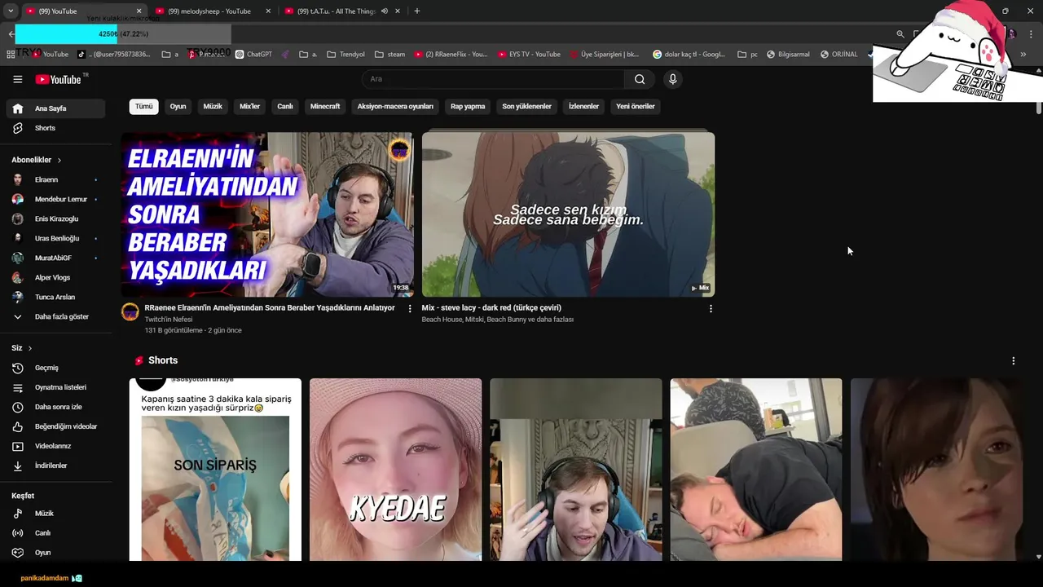Open short with man wearing headphones

coord(576,470)
